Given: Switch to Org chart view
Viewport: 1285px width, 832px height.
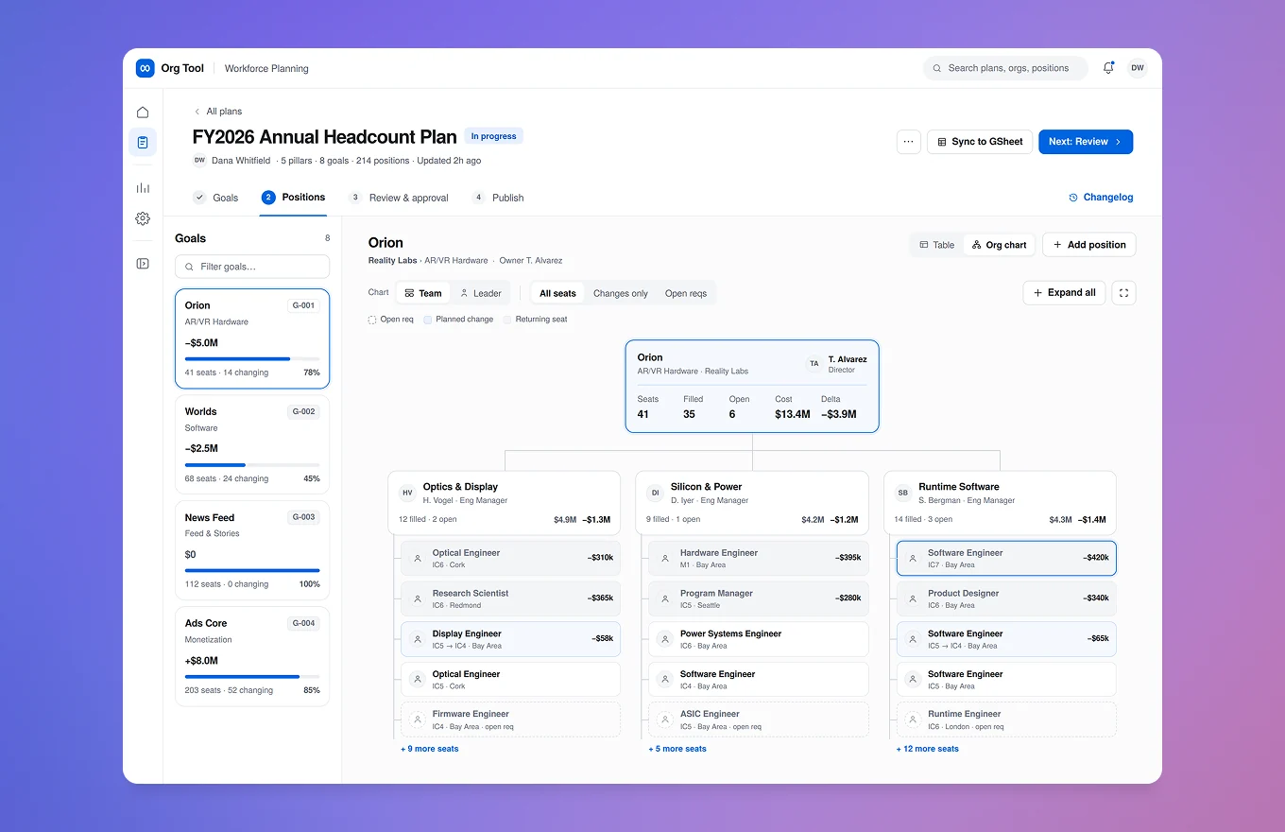Looking at the screenshot, I should point(1000,245).
